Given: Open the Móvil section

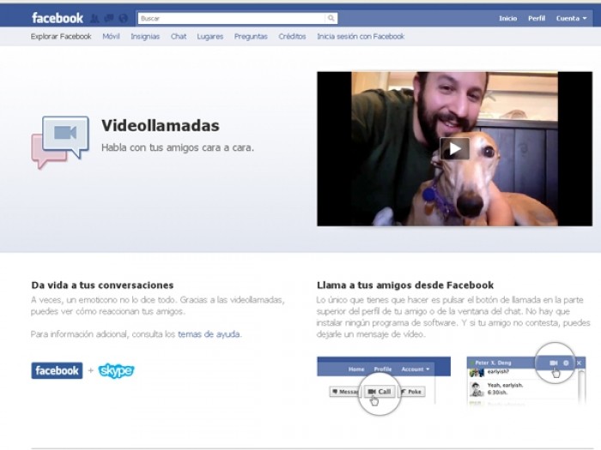Looking at the screenshot, I should (x=111, y=36).
